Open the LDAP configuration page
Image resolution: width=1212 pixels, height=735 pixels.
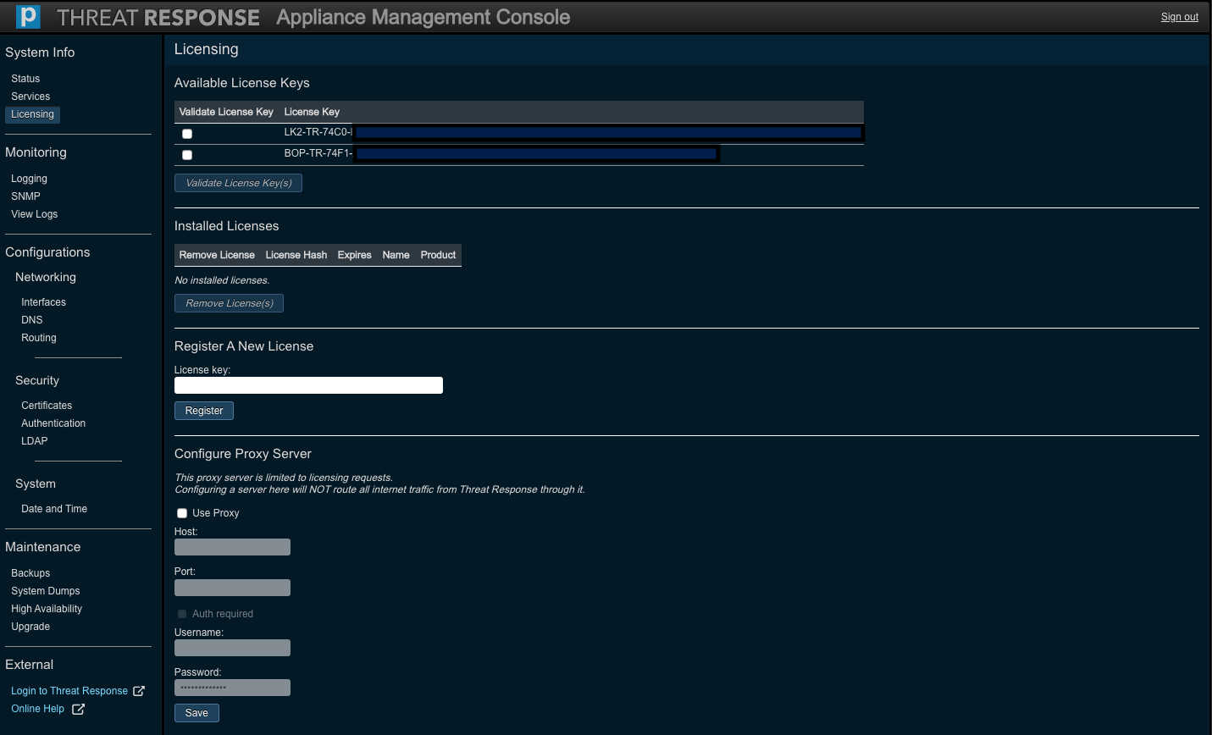35,441
